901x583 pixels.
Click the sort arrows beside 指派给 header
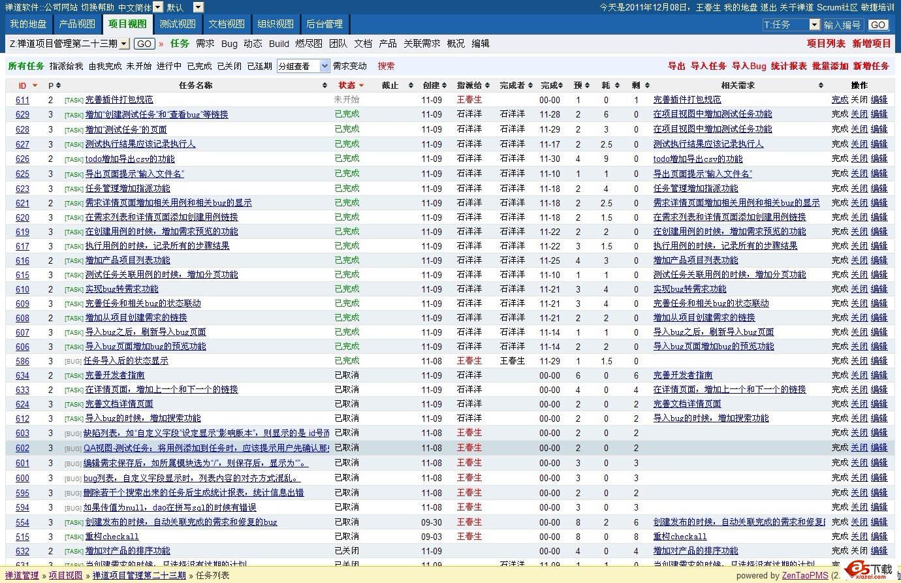pyautogui.click(x=488, y=86)
